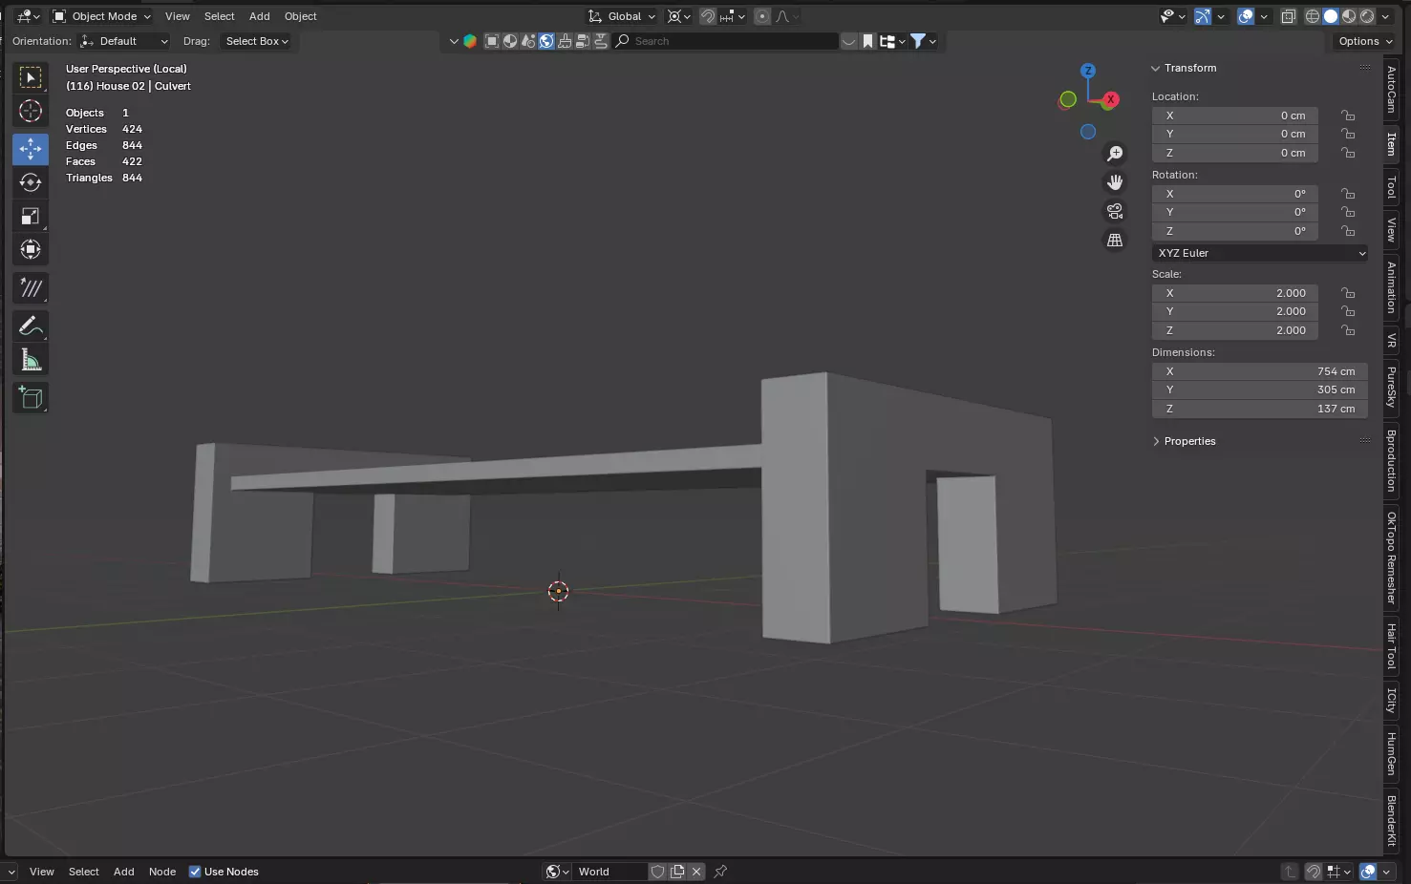Screen dimensions: 1411x884
Task: Toggle show gizmo button
Action: point(1203,16)
